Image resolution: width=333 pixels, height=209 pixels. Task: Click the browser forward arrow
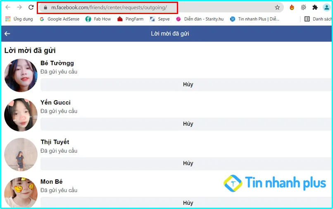19,7
